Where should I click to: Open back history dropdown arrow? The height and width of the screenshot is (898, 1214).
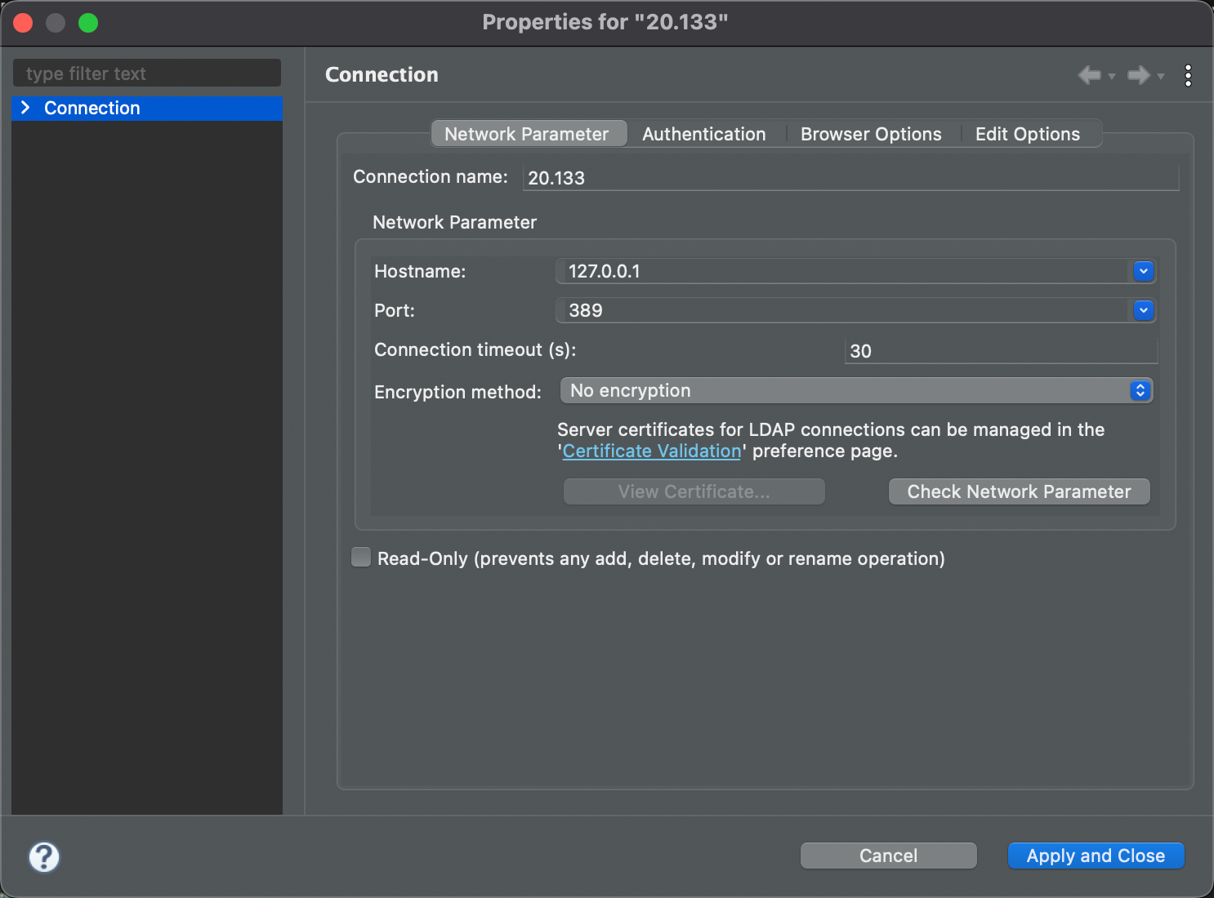point(1112,77)
